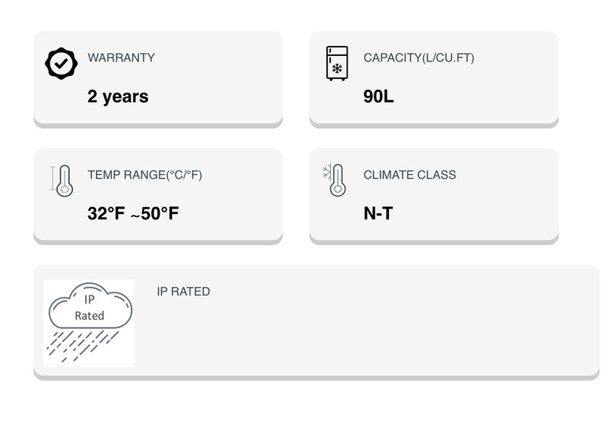614x428 pixels.
Task: Click the "N-T" climate class value
Action: (x=378, y=213)
